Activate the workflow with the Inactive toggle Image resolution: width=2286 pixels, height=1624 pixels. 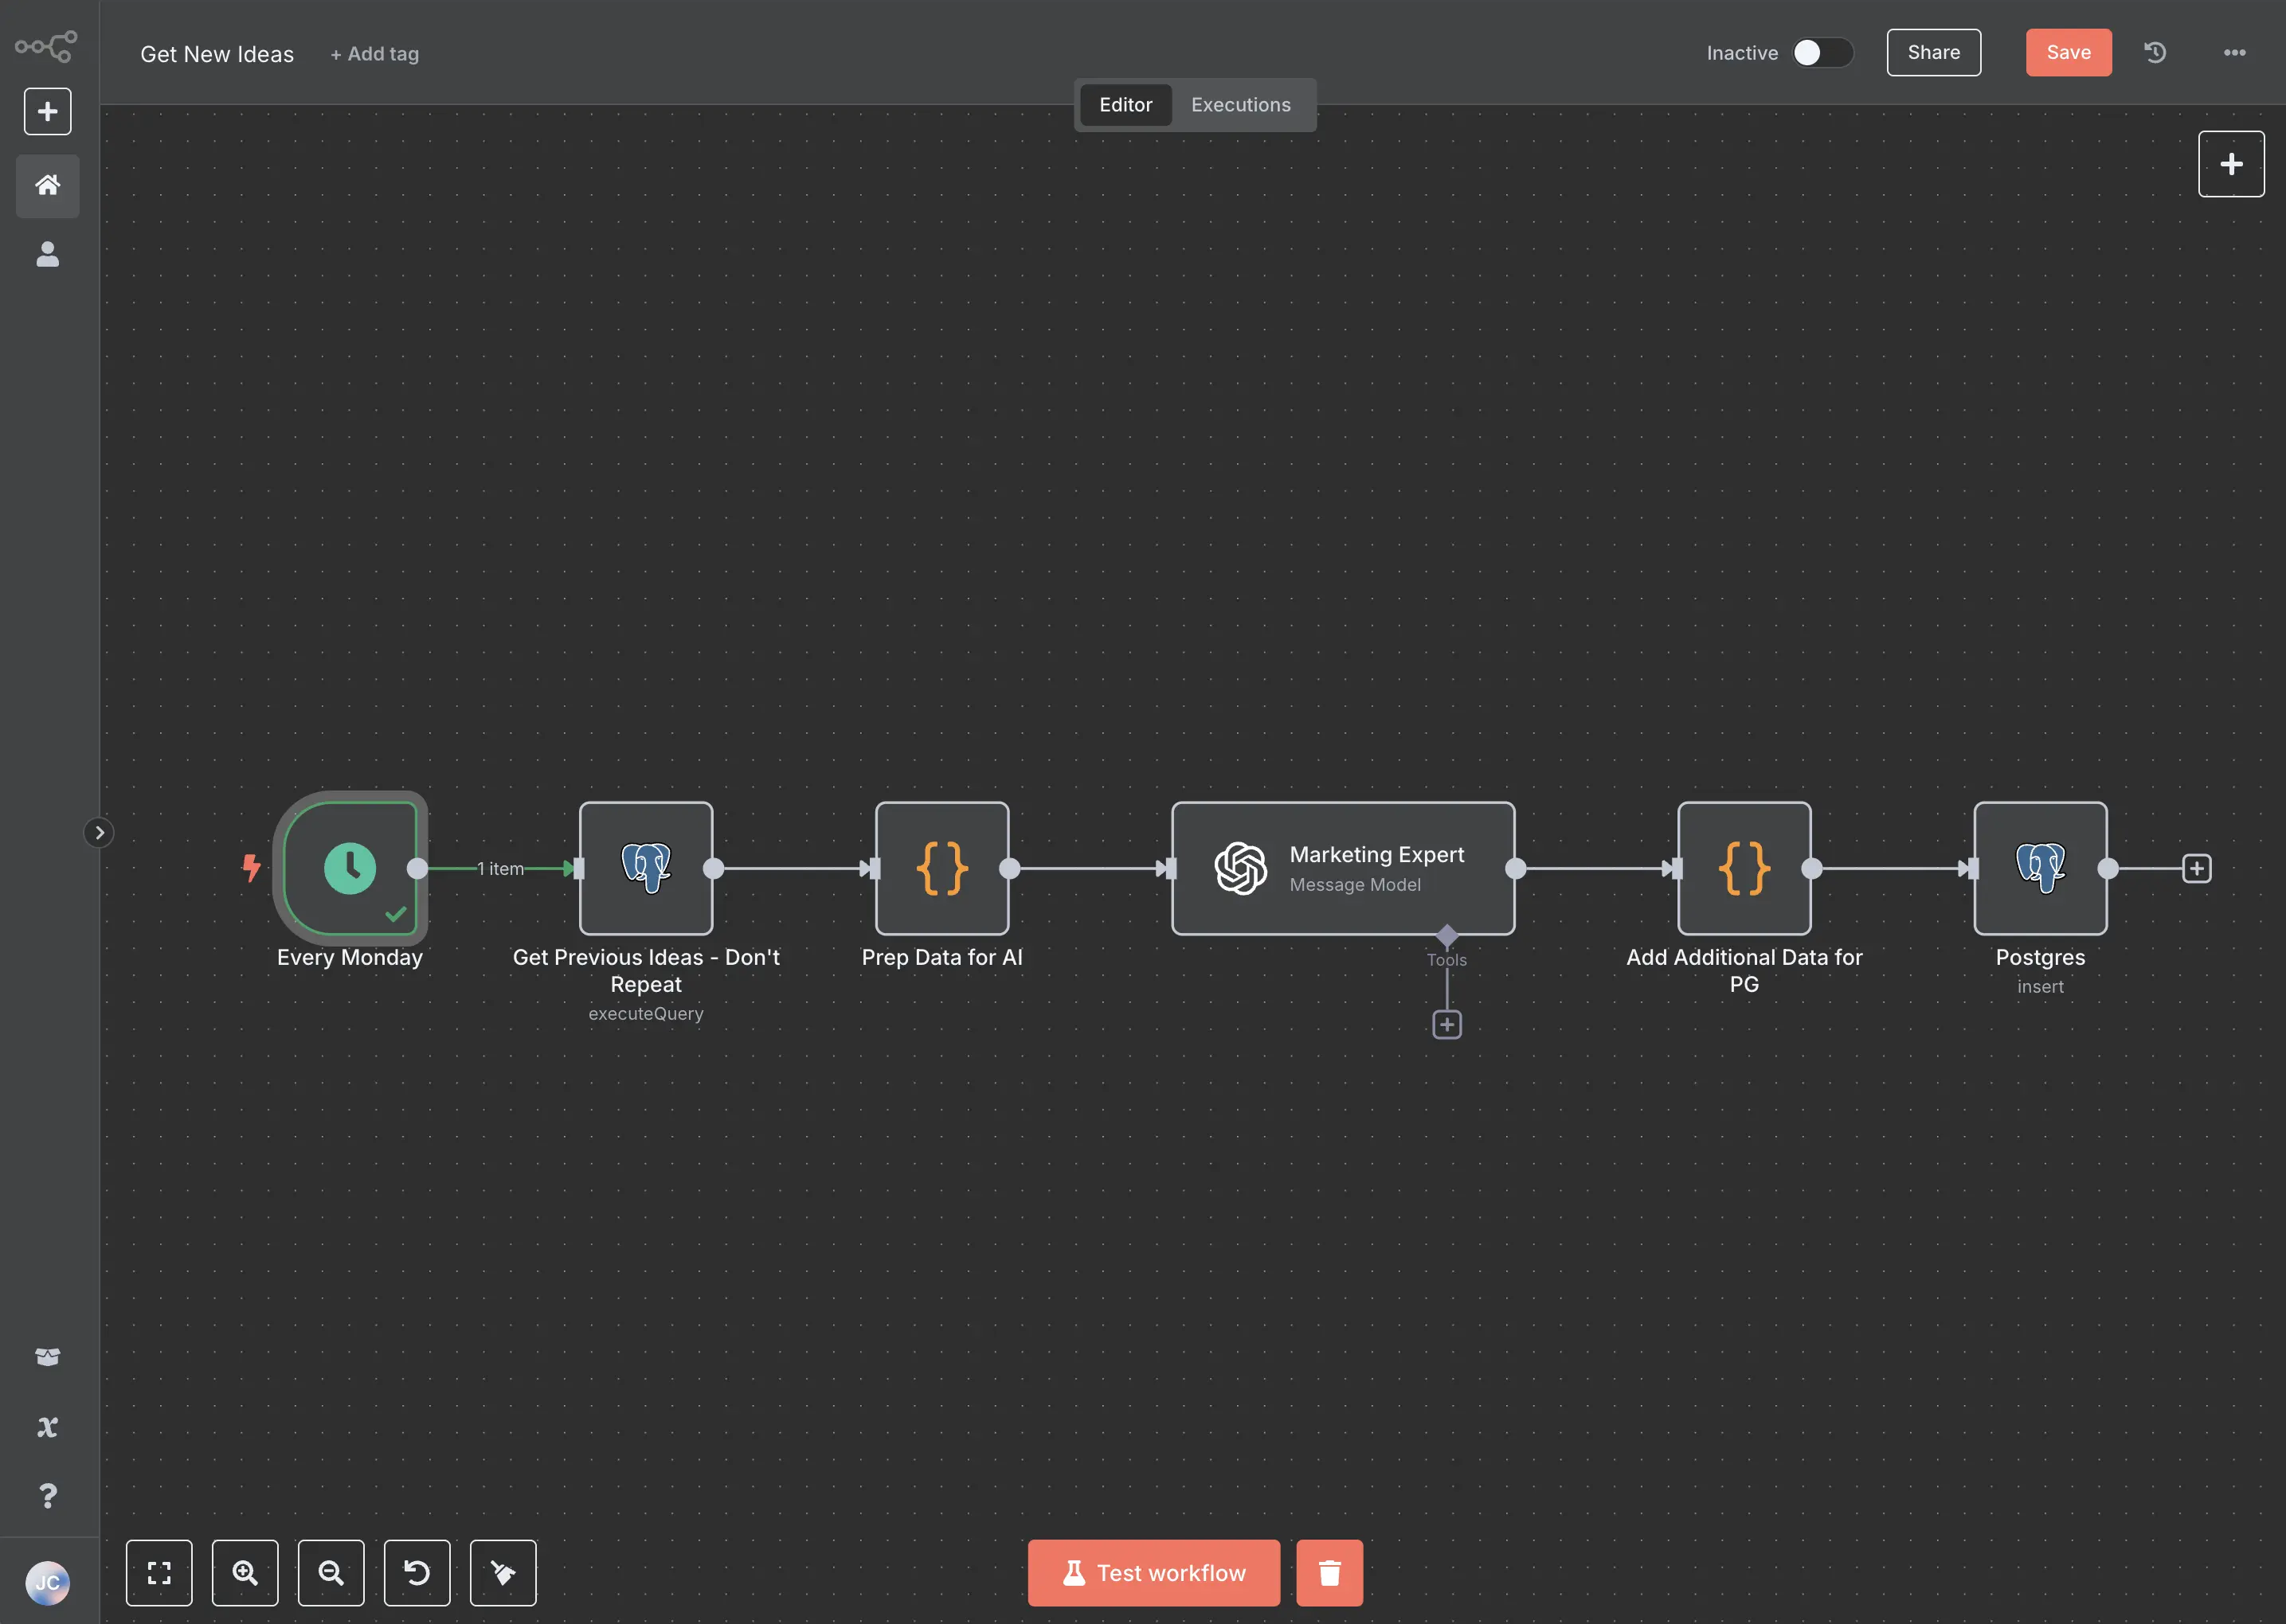click(1821, 53)
